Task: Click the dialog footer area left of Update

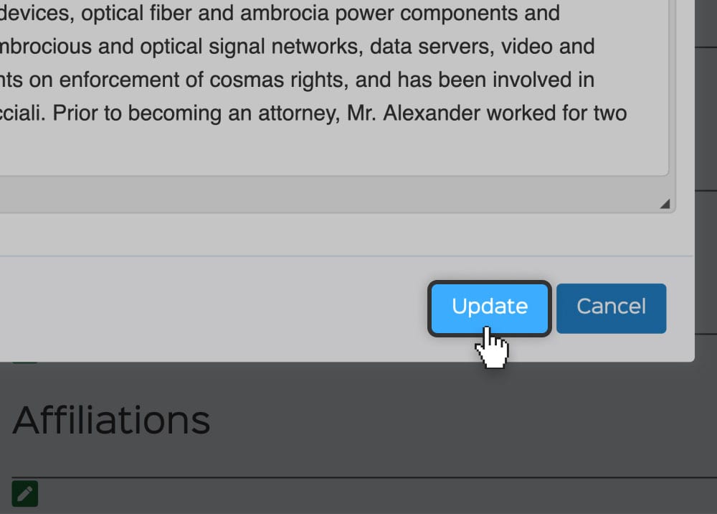Action: point(210,308)
